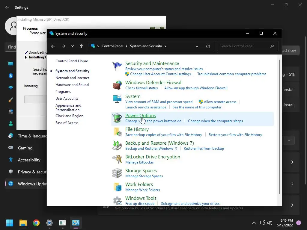
Task: Click the Storage Spaces drives icon
Action: pyautogui.click(x=117, y=173)
